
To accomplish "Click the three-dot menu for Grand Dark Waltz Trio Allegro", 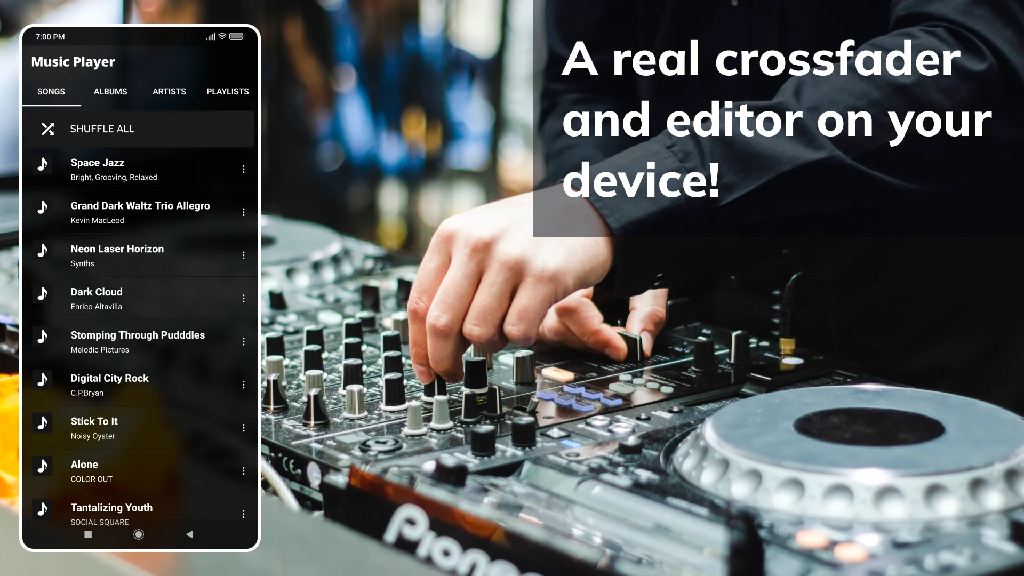I will point(244,212).
